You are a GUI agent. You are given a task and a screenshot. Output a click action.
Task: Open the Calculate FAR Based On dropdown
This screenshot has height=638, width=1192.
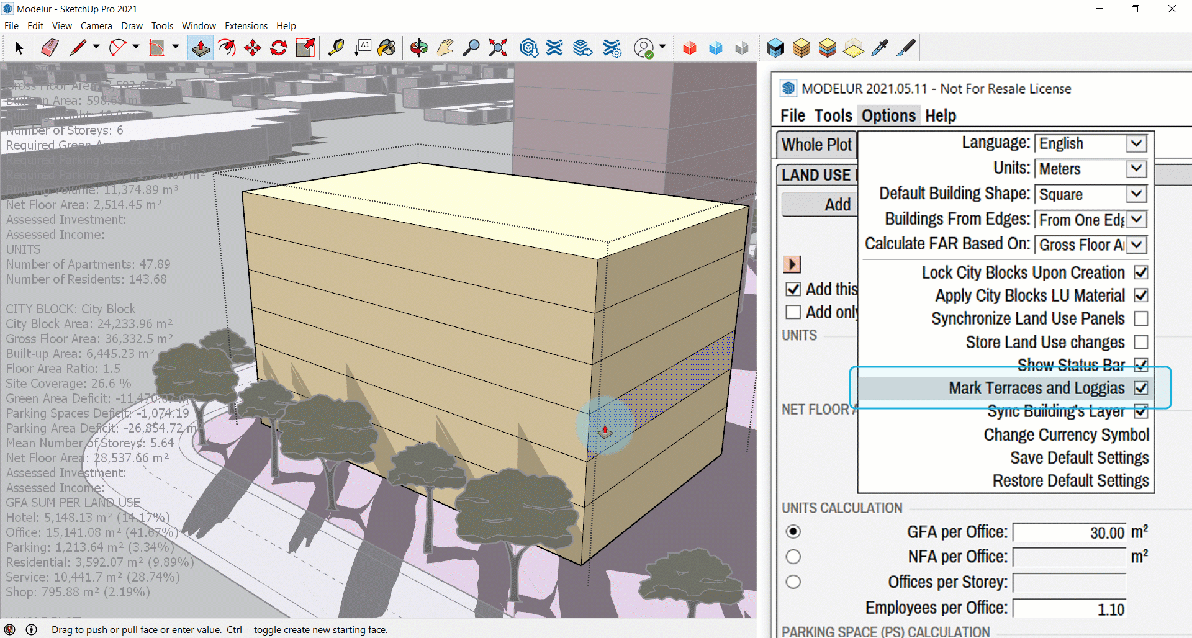pos(1091,245)
